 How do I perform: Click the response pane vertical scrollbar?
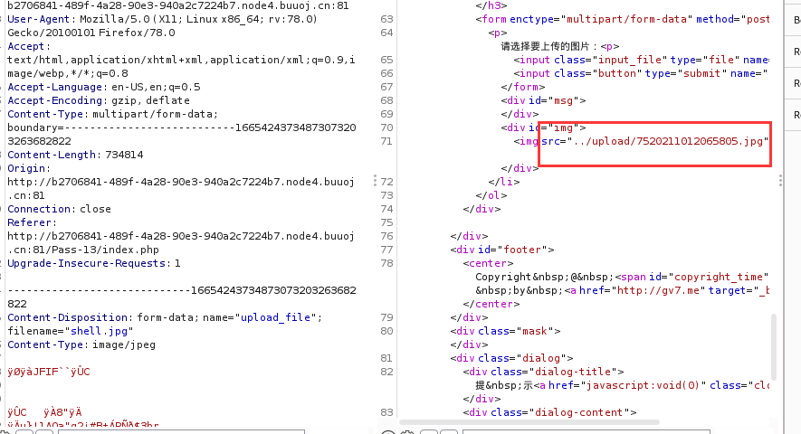tap(774, 346)
